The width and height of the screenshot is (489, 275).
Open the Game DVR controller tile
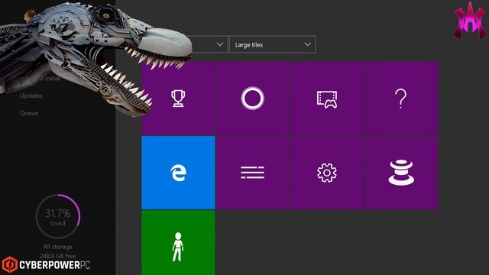pyautogui.click(x=327, y=99)
